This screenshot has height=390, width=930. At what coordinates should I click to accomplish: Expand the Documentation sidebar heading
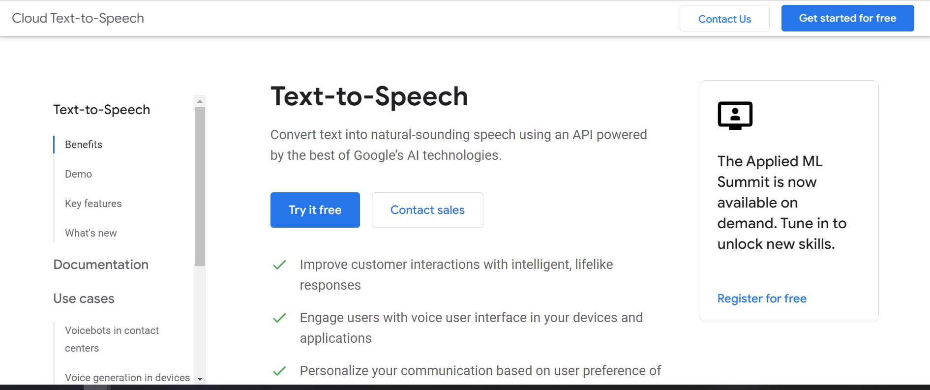click(101, 265)
